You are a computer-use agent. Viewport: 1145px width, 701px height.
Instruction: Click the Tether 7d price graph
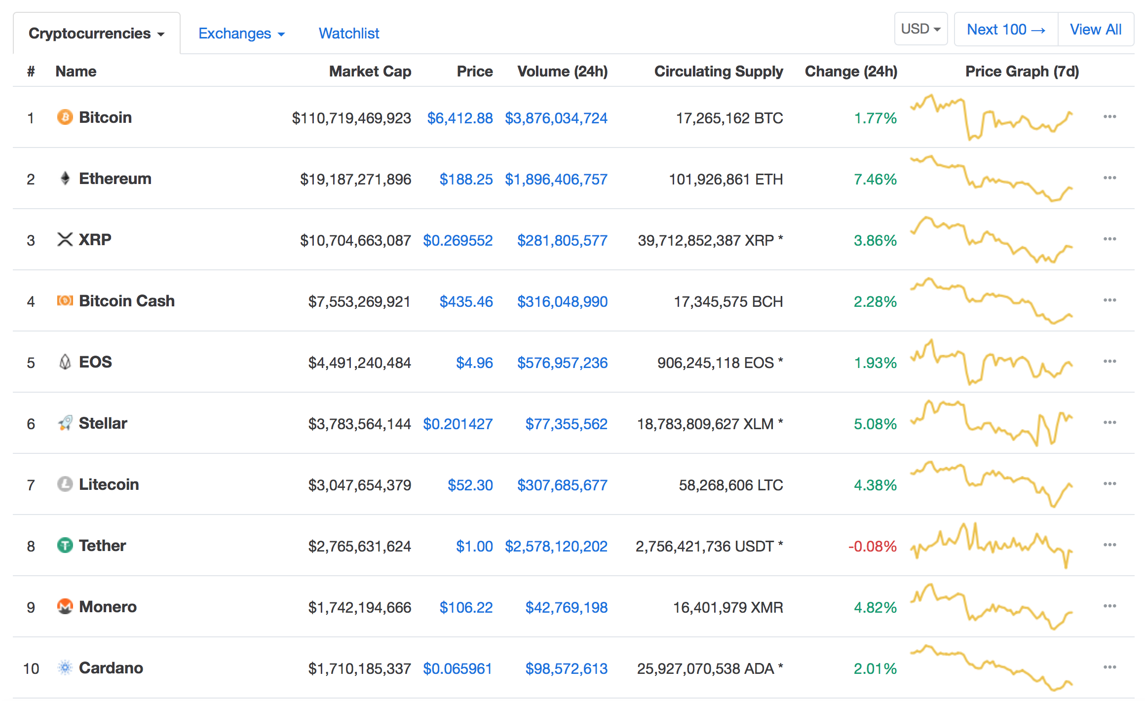991,545
